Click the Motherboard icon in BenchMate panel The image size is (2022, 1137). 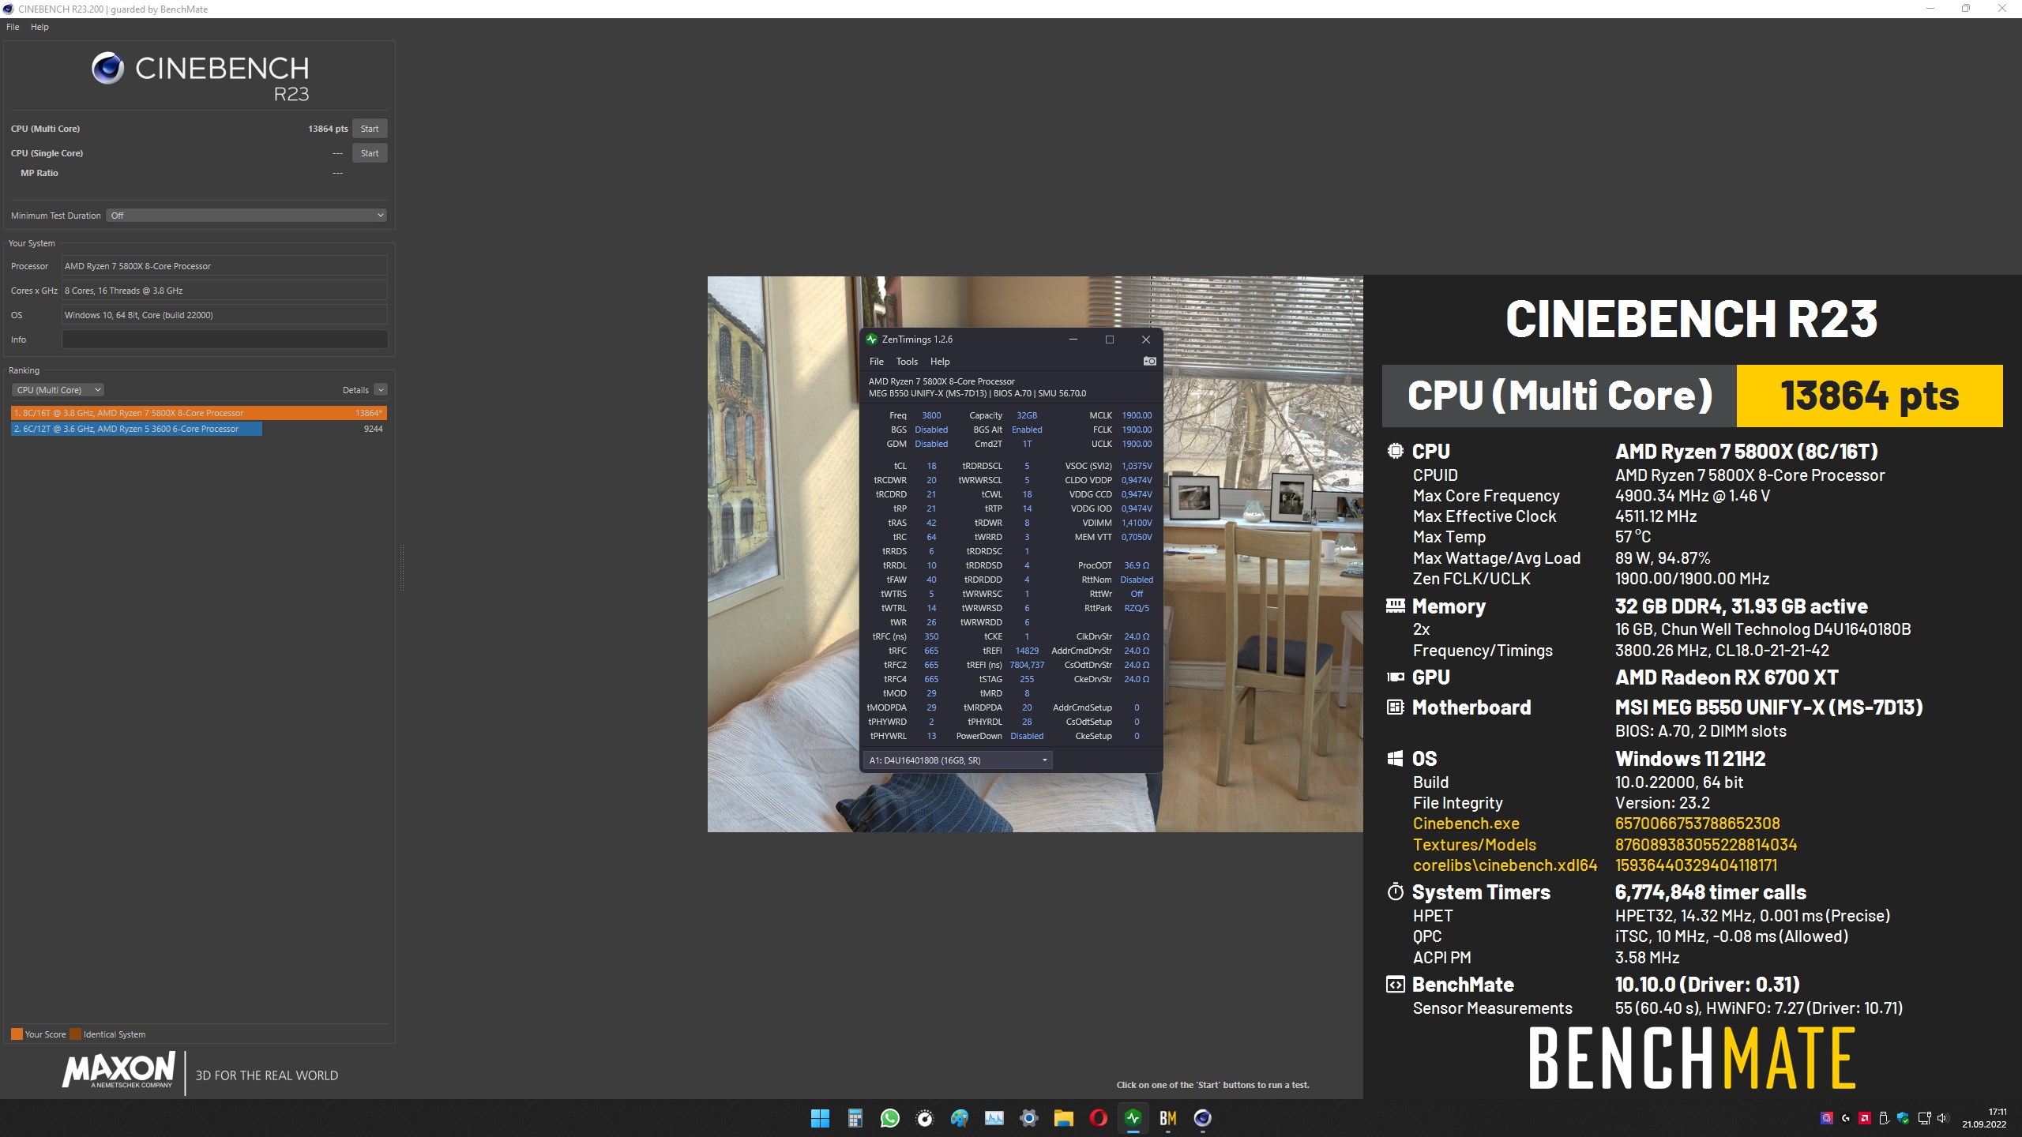click(x=1395, y=707)
